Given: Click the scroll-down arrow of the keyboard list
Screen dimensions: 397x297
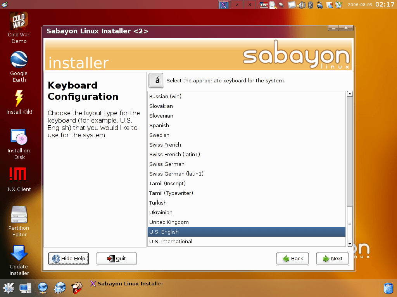Looking at the screenshot, I should [x=350, y=244].
